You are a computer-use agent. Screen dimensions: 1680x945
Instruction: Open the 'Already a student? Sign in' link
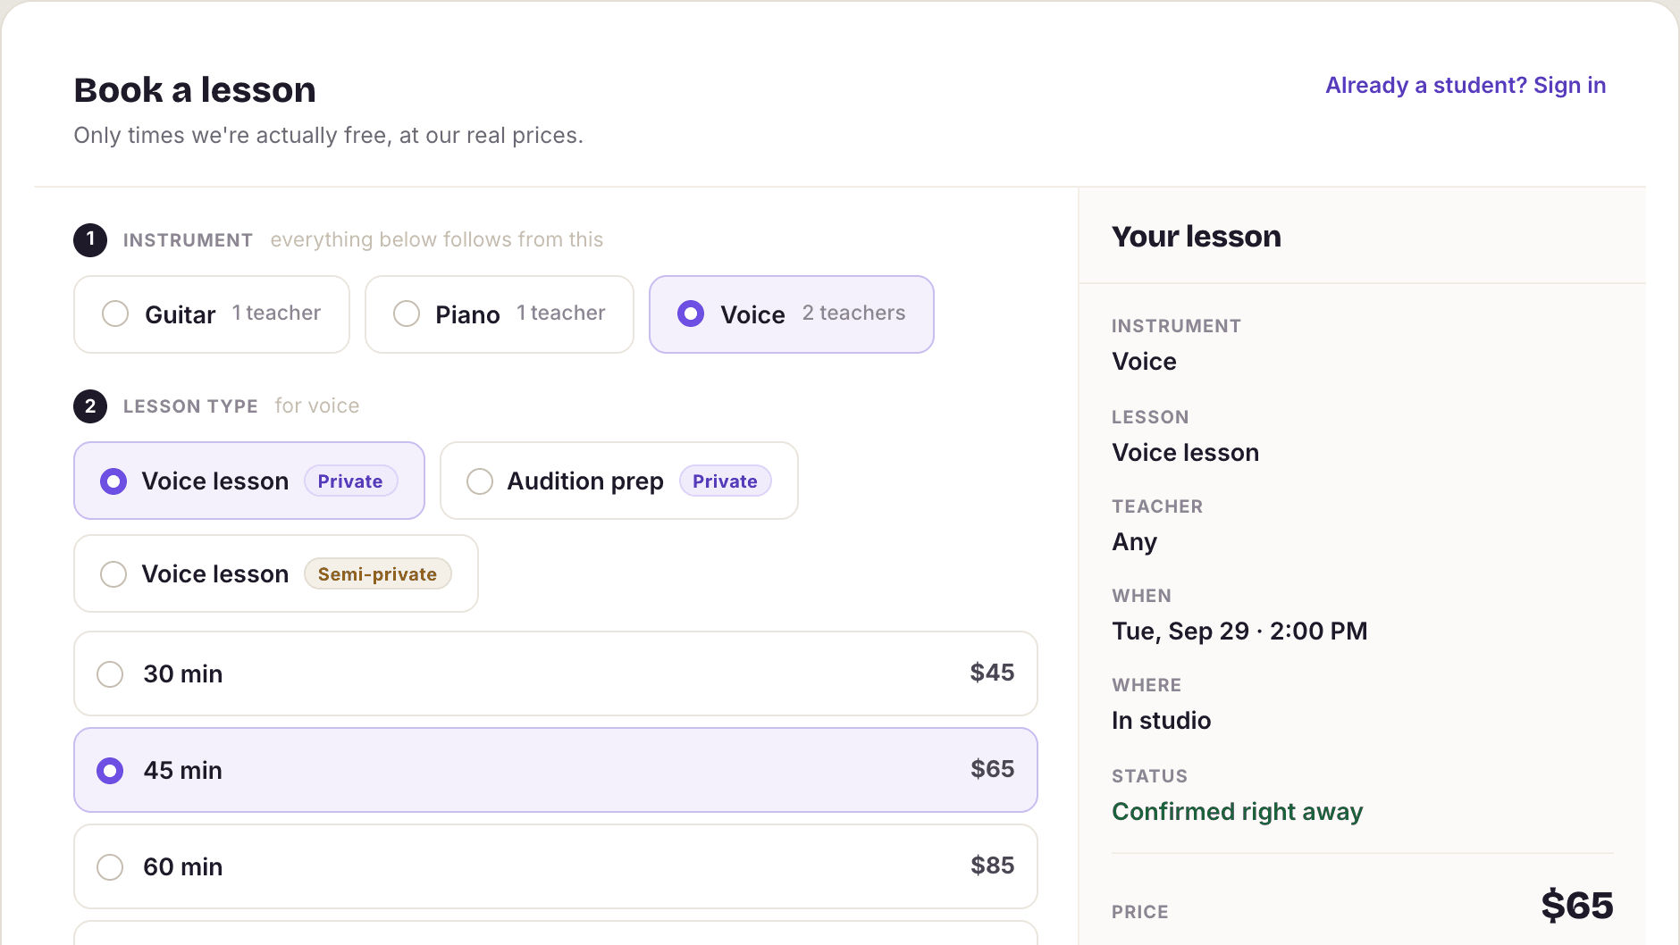pos(1466,85)
